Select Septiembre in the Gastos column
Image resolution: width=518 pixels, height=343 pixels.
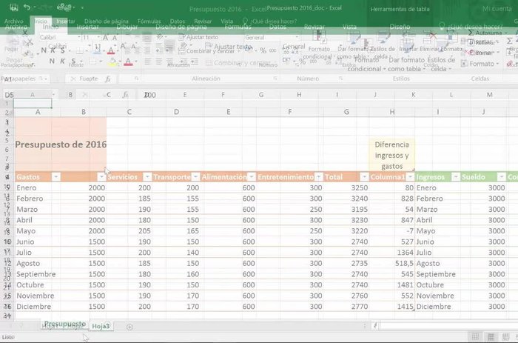point(38,274)
